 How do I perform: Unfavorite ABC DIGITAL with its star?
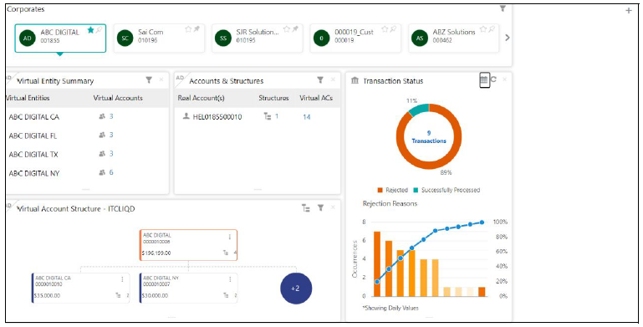click(x=90, y=30)
